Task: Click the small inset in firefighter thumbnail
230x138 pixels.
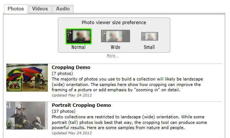Action: pyautogui.click(x=10, y=123)
